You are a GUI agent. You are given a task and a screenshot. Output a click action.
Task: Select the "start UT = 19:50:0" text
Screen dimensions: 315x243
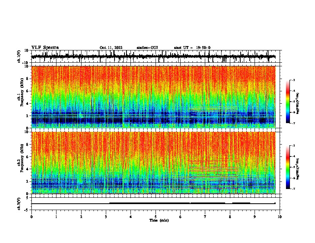pos(192,48)
